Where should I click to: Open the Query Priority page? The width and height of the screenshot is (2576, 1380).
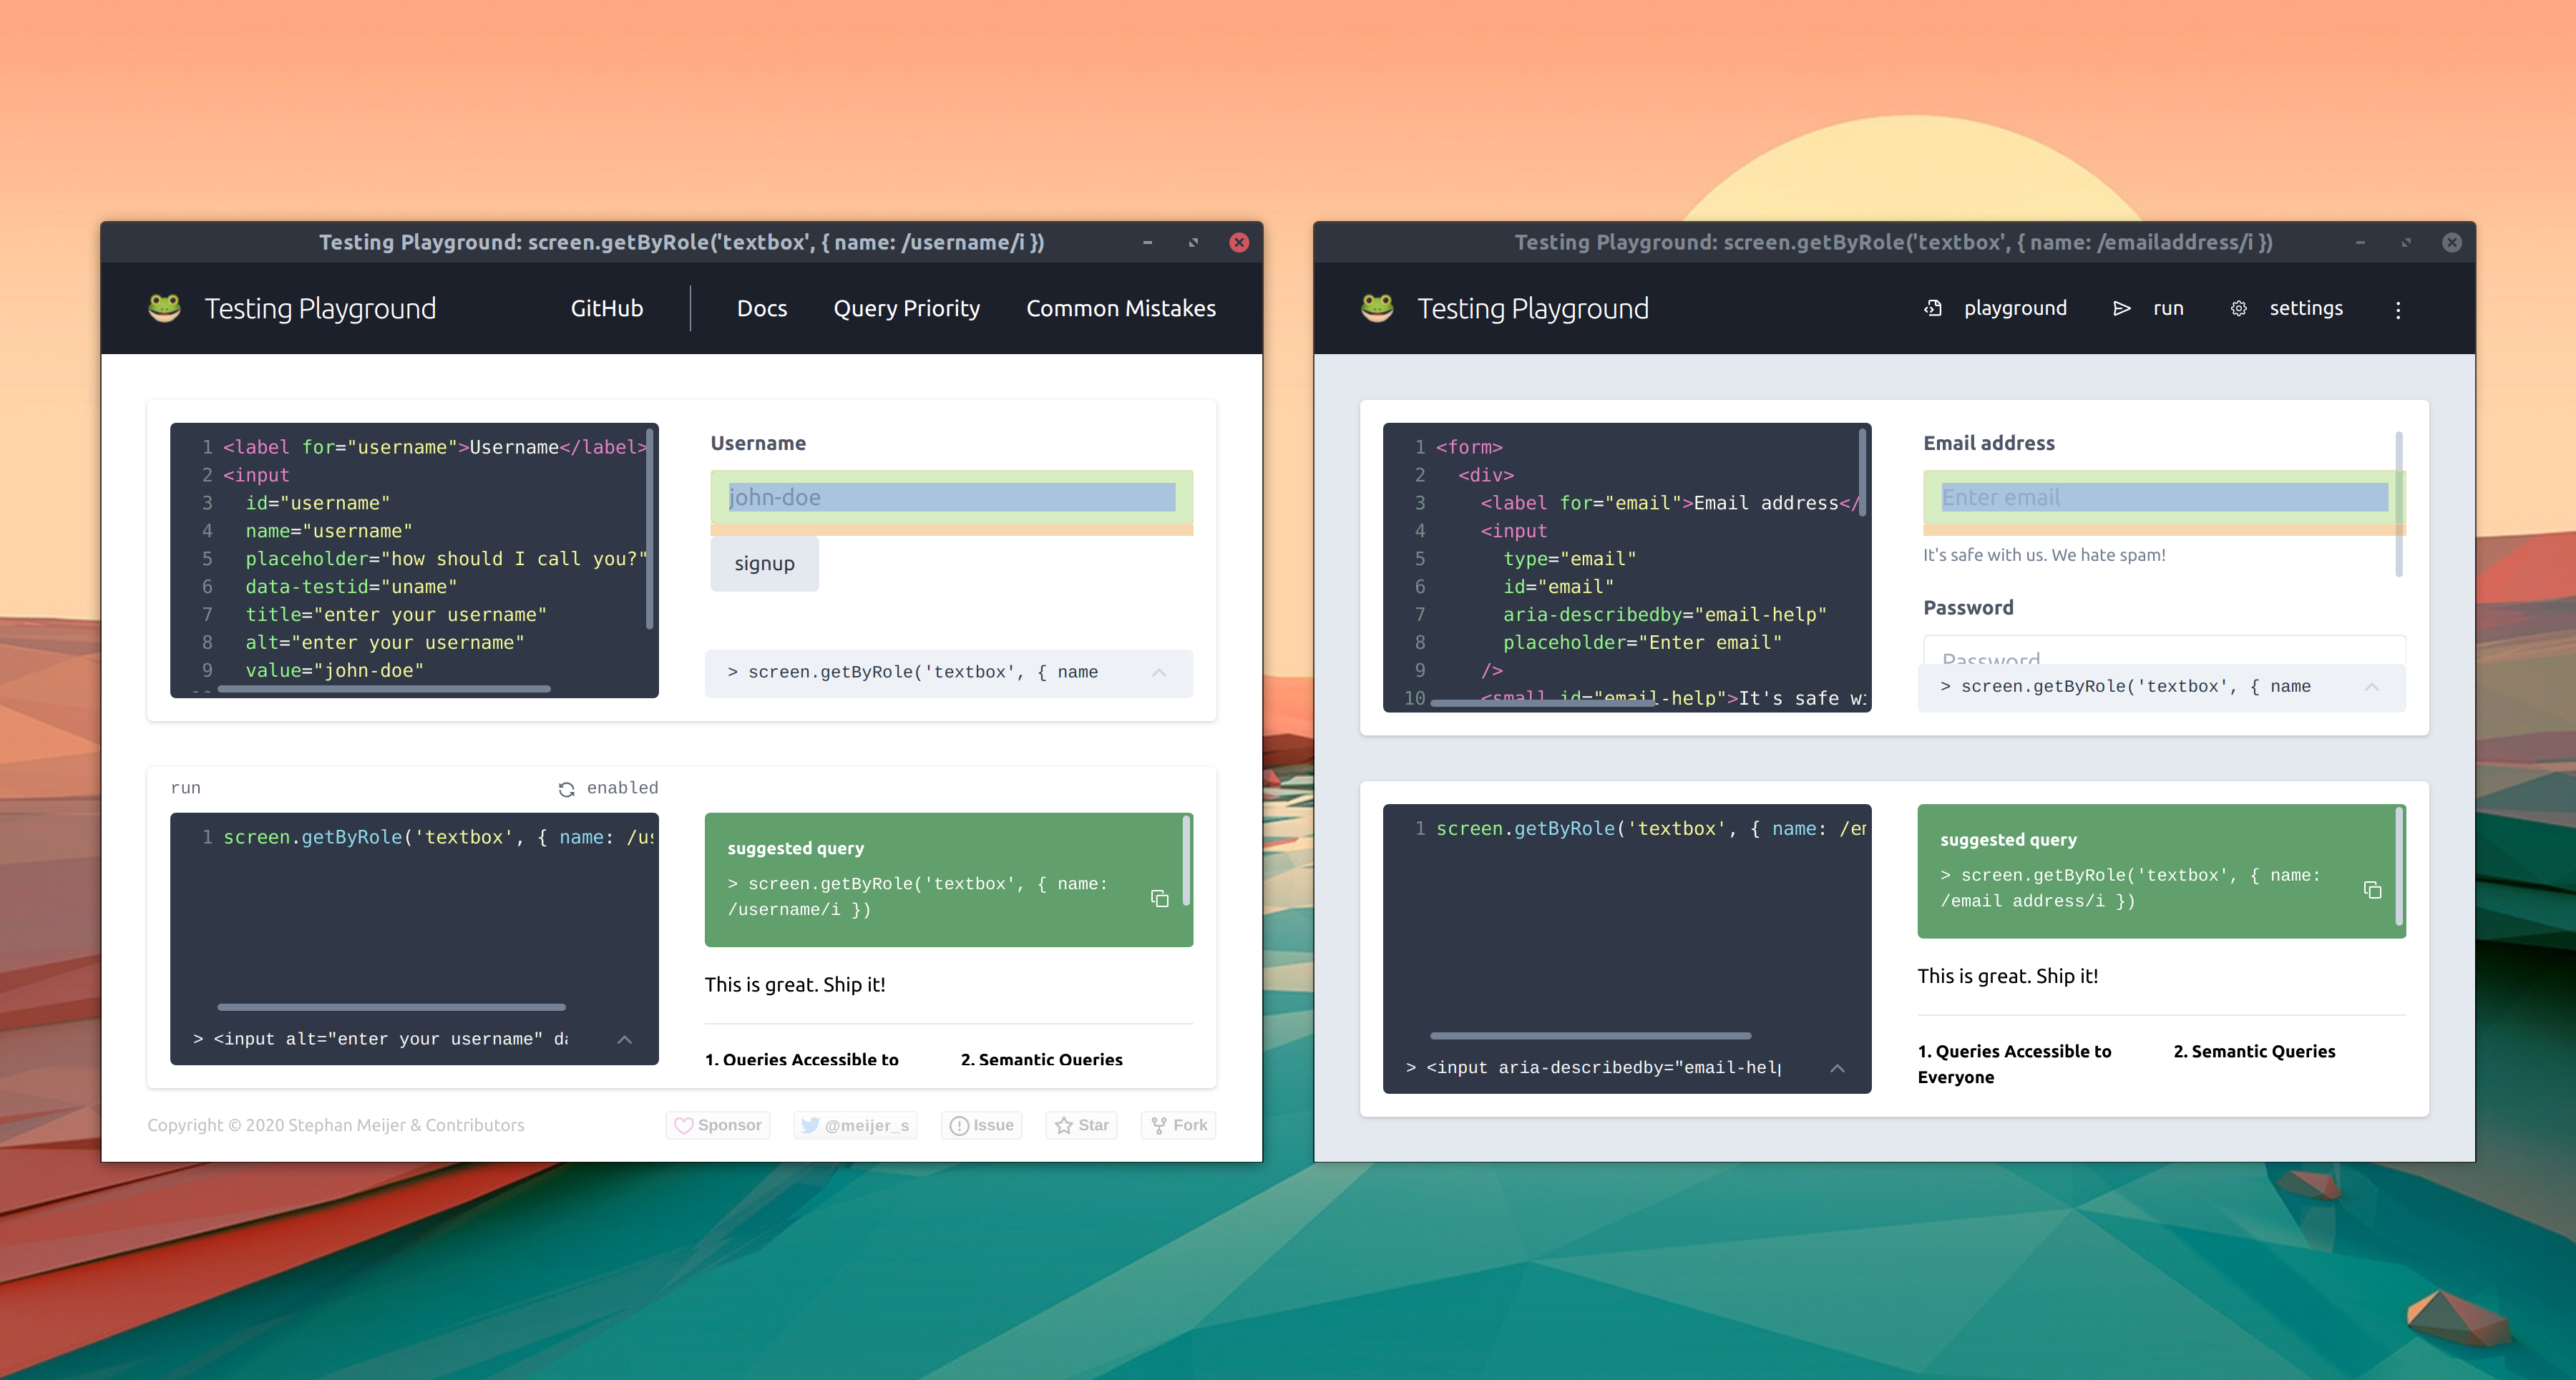[906, 308]
